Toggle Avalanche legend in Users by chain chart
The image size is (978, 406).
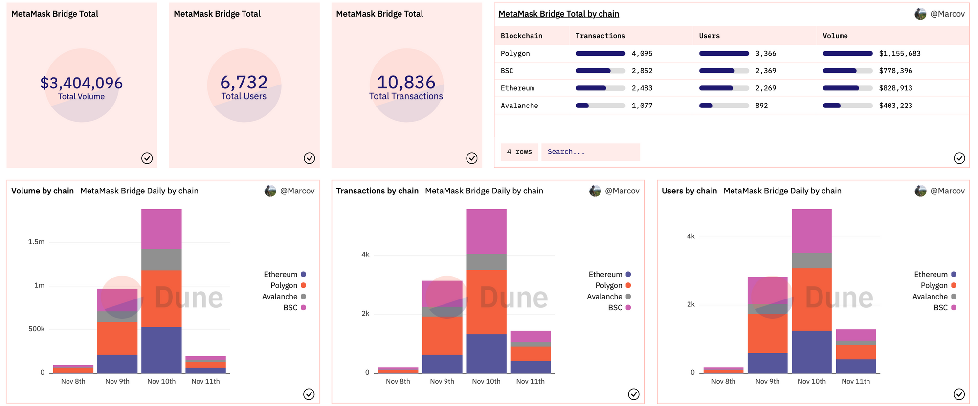[930, 297]
